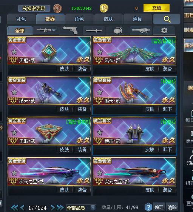Switch to the 角色 tab
Screen dimensions: 193x212
pos(79,19)
